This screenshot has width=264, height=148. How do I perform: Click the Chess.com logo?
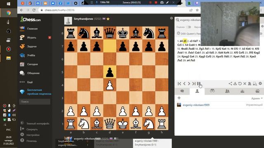pyautogui.click(x=31, y=19)
